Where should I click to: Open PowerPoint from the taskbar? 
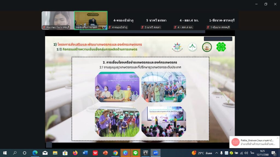click(x=105, y=153)
